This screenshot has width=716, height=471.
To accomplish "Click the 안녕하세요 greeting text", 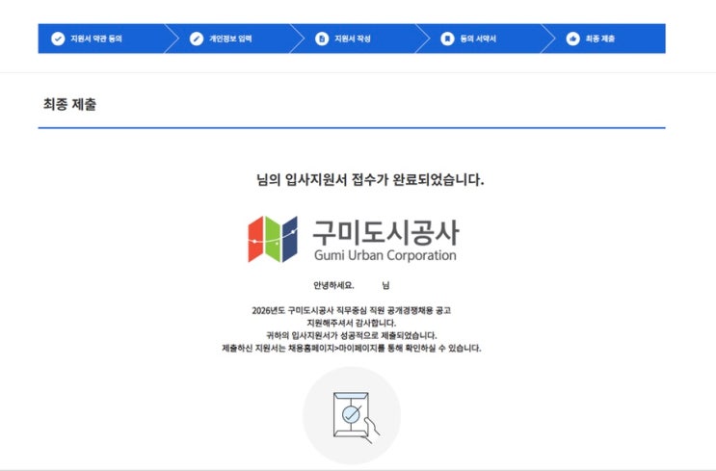I will [x=333, y=285].
